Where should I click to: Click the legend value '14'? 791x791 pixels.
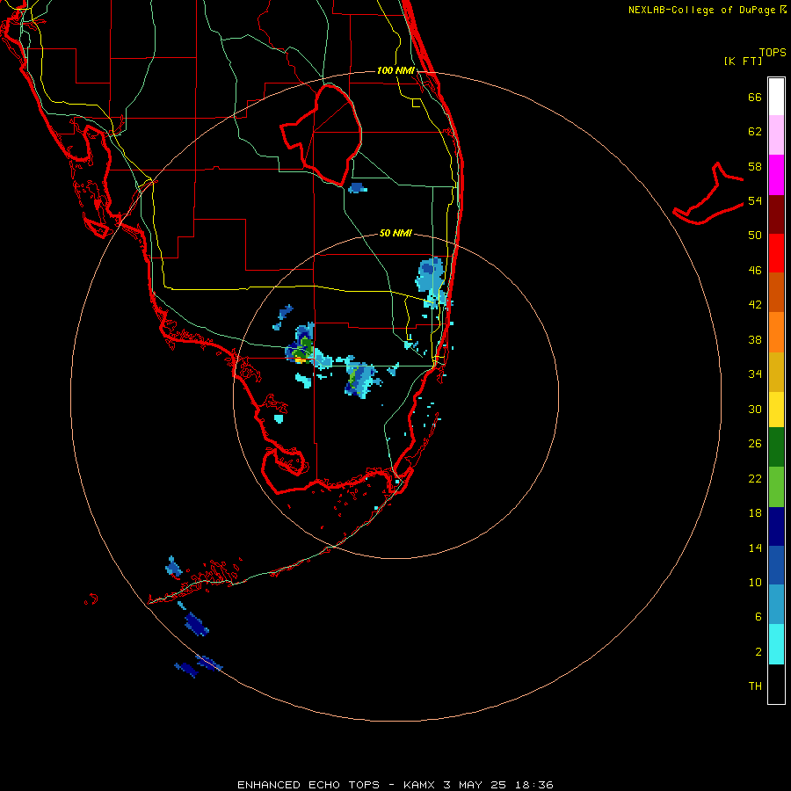pyautogui.click(x=755, y=548)
